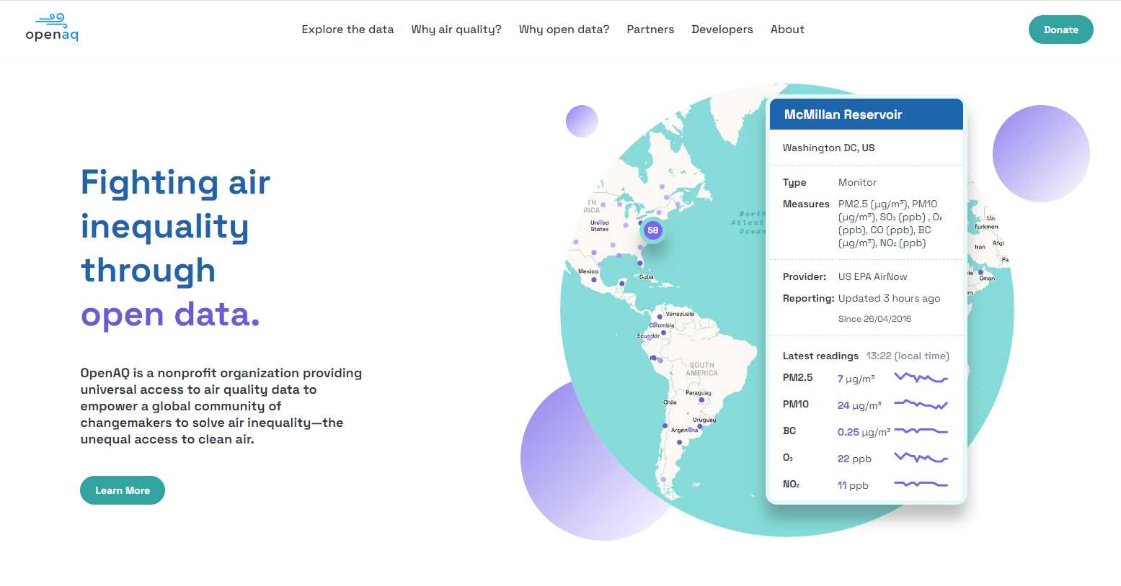Screen dimensions: 1121x586
Task: Click the NO₂ trend line graph
Action: pos(921,482)
